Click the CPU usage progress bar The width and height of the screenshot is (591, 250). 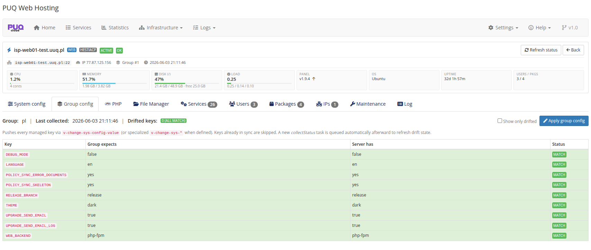42,83
